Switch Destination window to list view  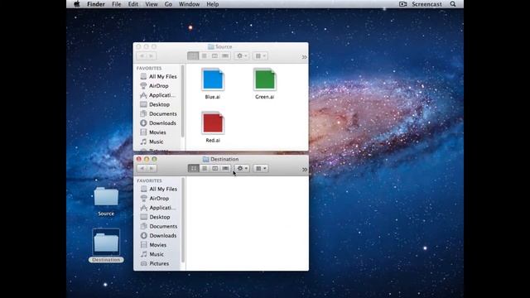point(205,168)
